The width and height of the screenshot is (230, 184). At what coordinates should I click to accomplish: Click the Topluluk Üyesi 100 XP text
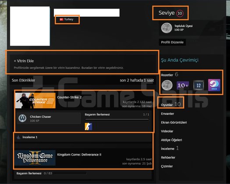(x=184, y=28)
